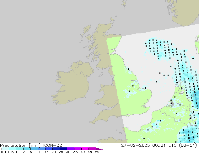Click the "00..01 UTC" time text

[165, 146]
